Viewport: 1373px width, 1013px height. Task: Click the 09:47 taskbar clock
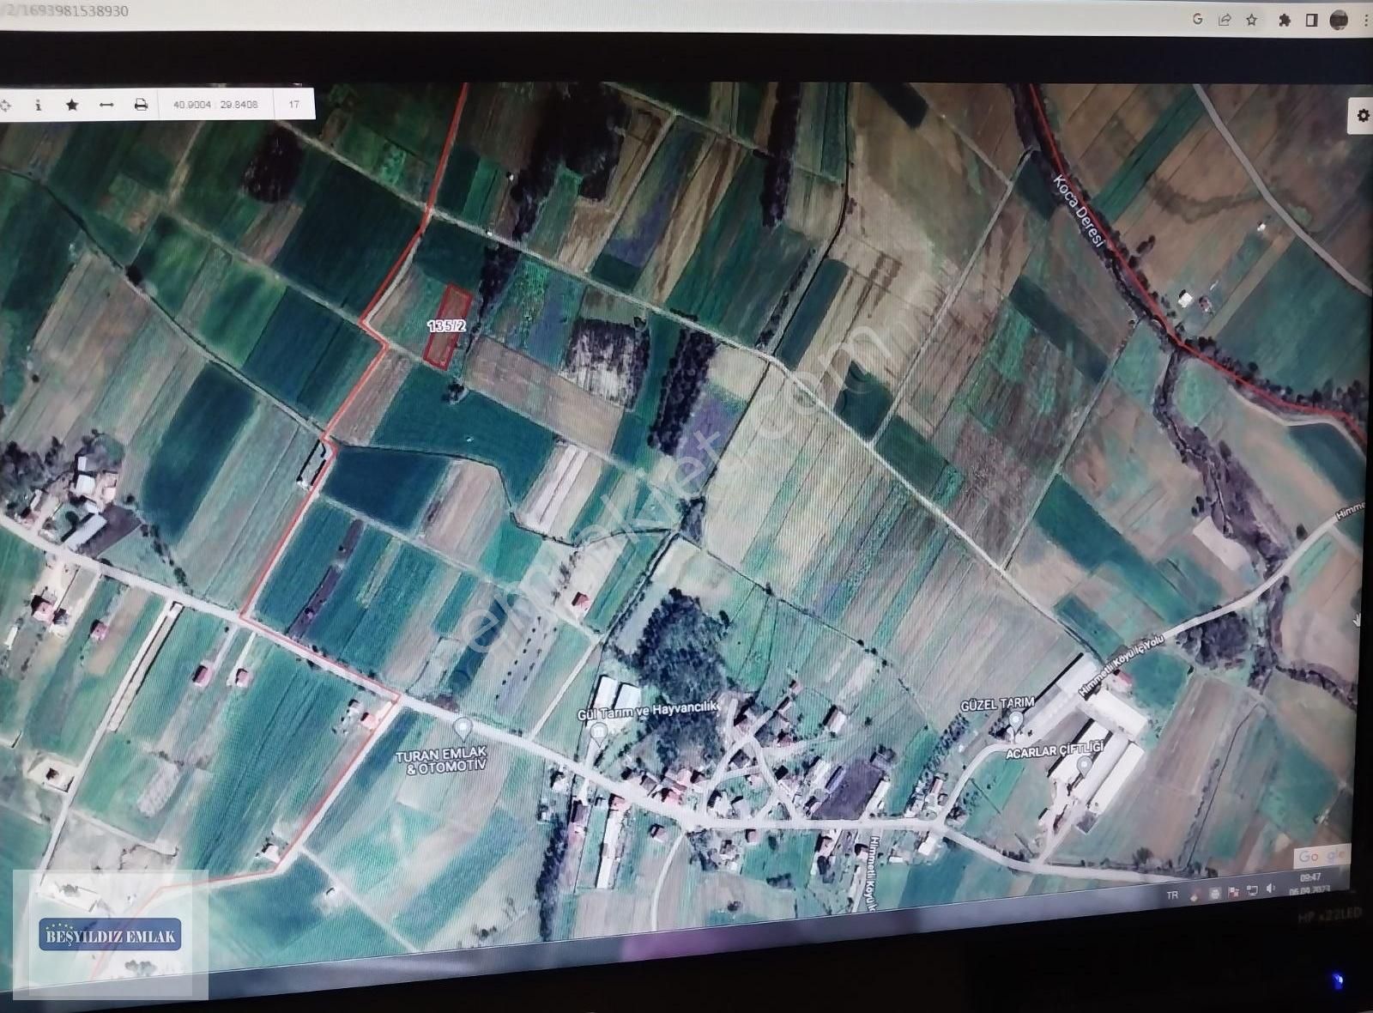[1310, 878]
